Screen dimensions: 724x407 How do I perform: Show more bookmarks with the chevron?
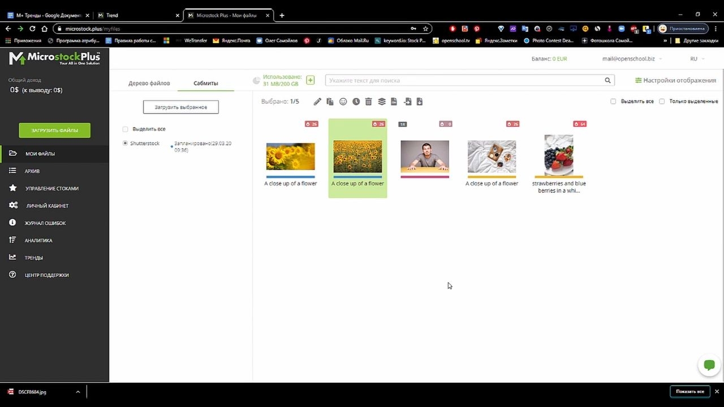click(x=665, y=41)
